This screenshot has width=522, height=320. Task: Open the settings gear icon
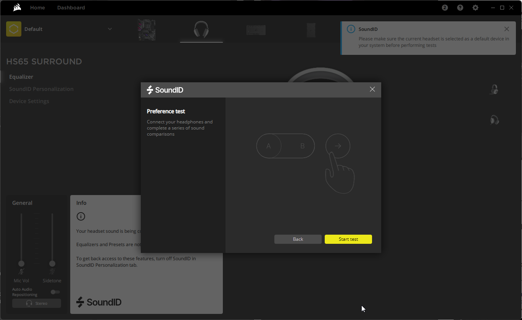pyautogui.click(x=475, y=8)
